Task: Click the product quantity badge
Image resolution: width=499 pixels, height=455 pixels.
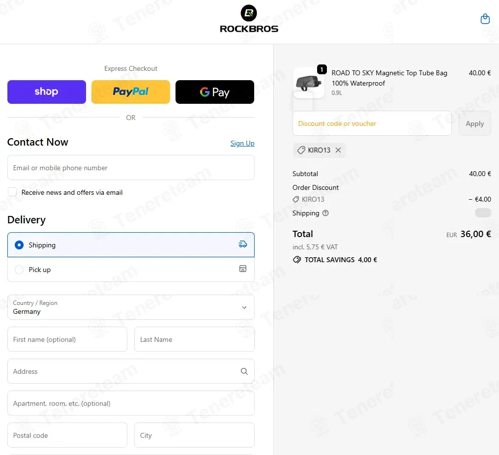Action: [x=322, y=69]
